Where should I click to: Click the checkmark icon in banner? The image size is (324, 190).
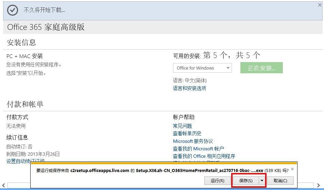[12, 10]
